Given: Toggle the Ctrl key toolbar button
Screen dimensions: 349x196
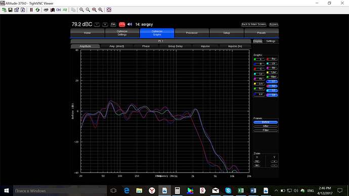Looking at the screenshot, I should pyautogui.click(x=59, y=10).
